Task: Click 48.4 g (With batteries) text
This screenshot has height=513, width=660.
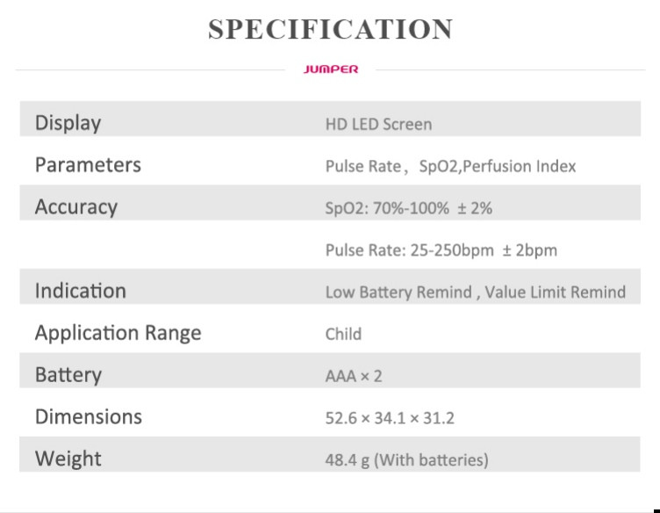Action: (406, 460)
